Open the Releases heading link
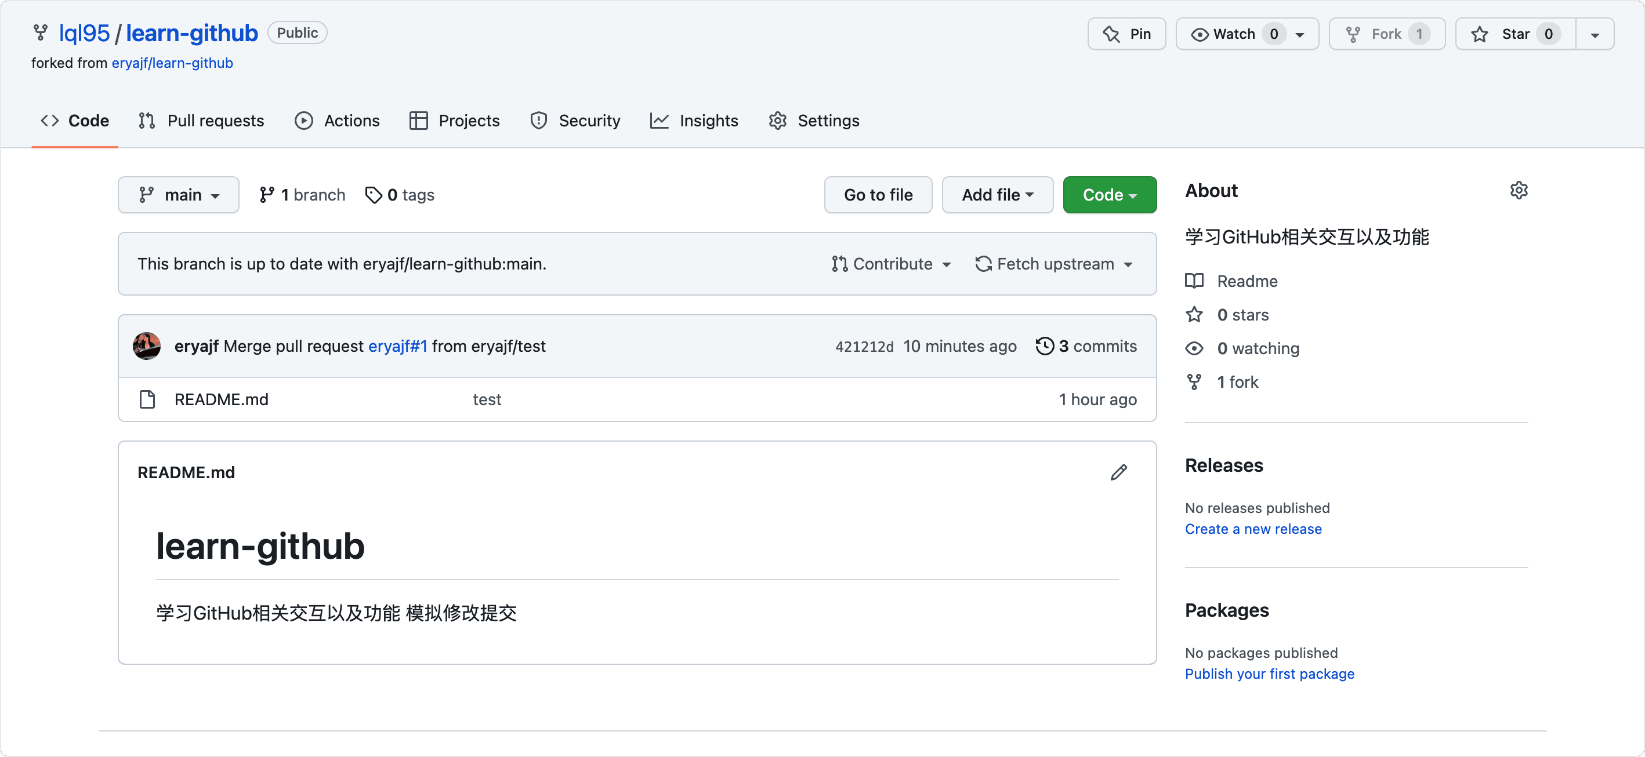The image size is (1645, 757). click(x=1223, y=465)
